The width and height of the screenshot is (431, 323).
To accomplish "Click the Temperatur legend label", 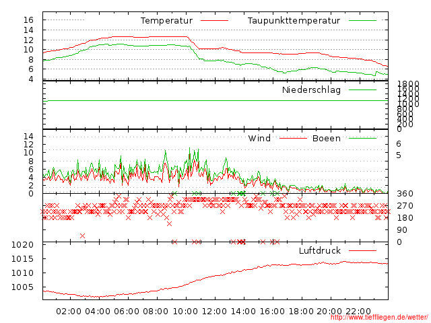I will [x=166, y=21].
